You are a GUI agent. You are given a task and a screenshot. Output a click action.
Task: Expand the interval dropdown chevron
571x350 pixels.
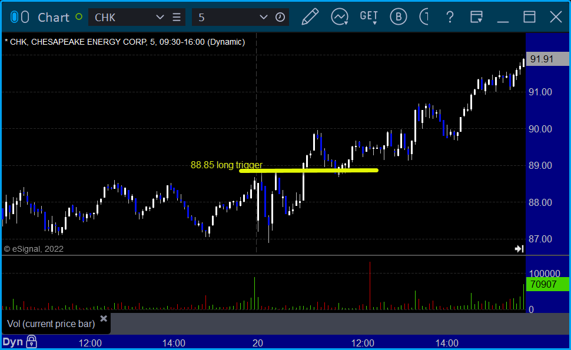(x=264, y=17)
